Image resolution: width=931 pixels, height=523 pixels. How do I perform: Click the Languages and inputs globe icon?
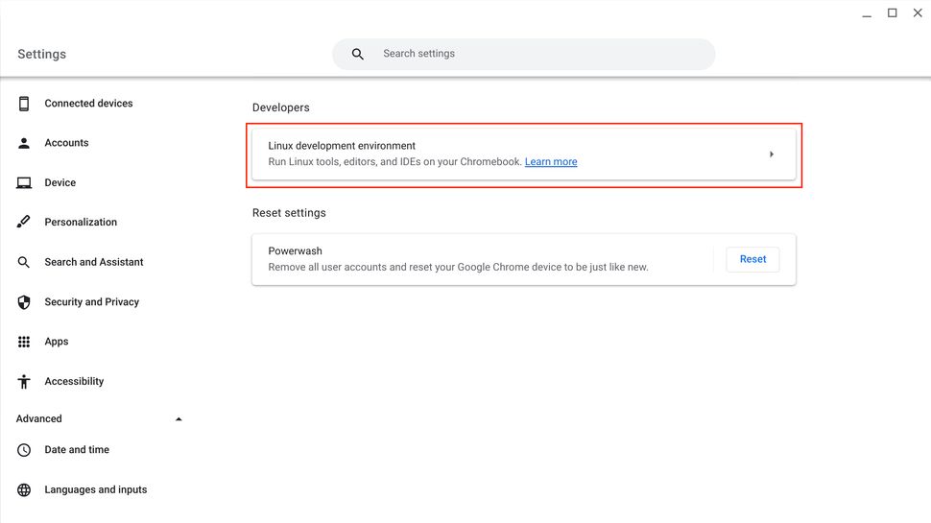tap(24, 489)
